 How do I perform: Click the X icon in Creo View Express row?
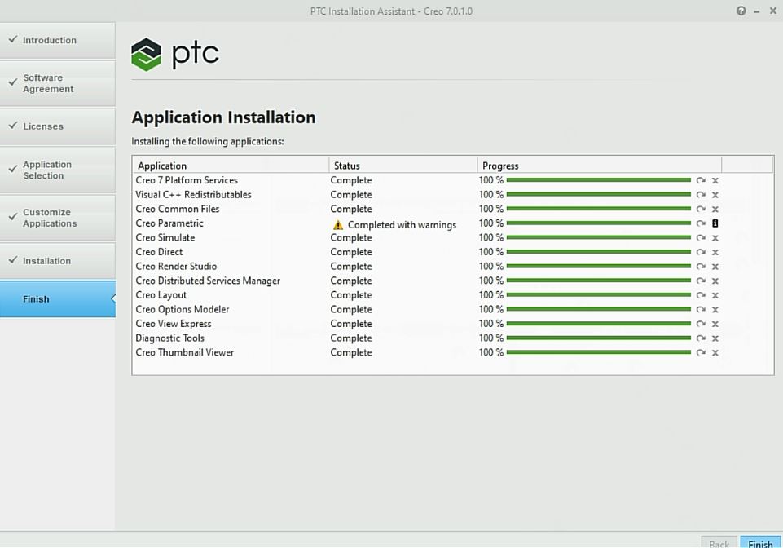point(715,324)
